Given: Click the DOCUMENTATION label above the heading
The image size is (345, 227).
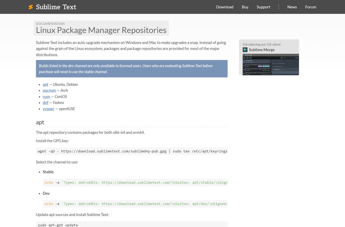Looking at the screenshot, I should [50, 24].
